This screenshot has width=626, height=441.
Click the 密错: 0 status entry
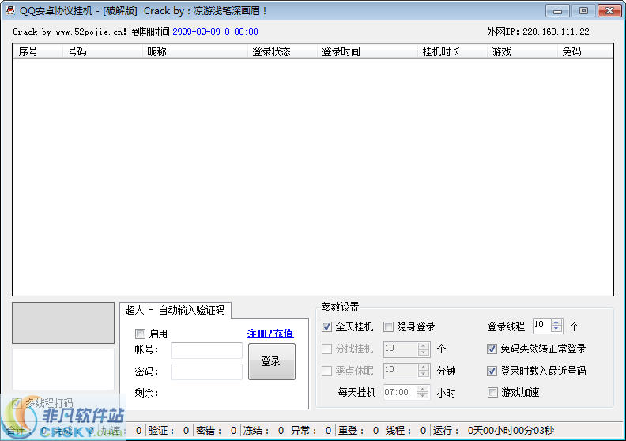[216, 431]
